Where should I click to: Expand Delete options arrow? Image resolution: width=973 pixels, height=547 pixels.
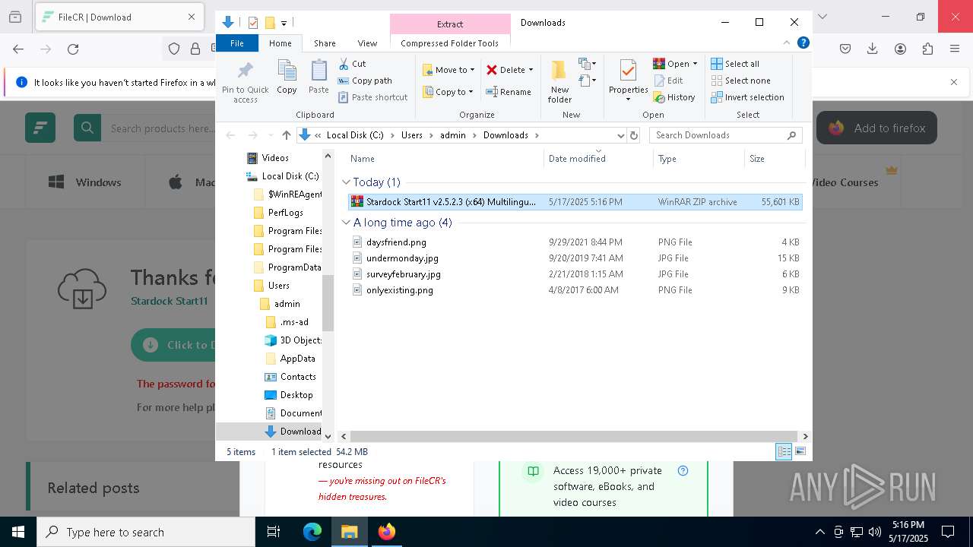point(531,70)
